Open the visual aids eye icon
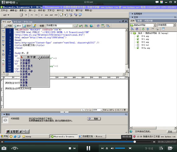 pos(108,26)
